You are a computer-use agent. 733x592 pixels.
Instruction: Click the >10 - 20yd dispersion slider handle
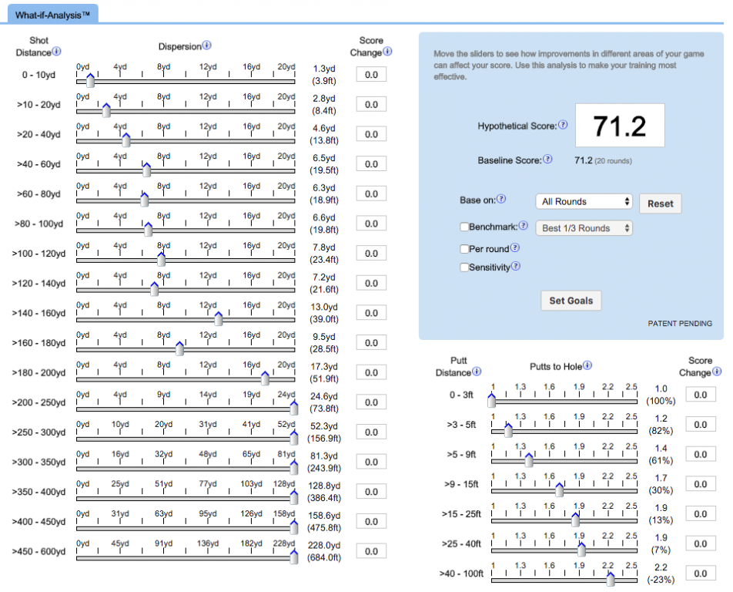pos(106,110)
